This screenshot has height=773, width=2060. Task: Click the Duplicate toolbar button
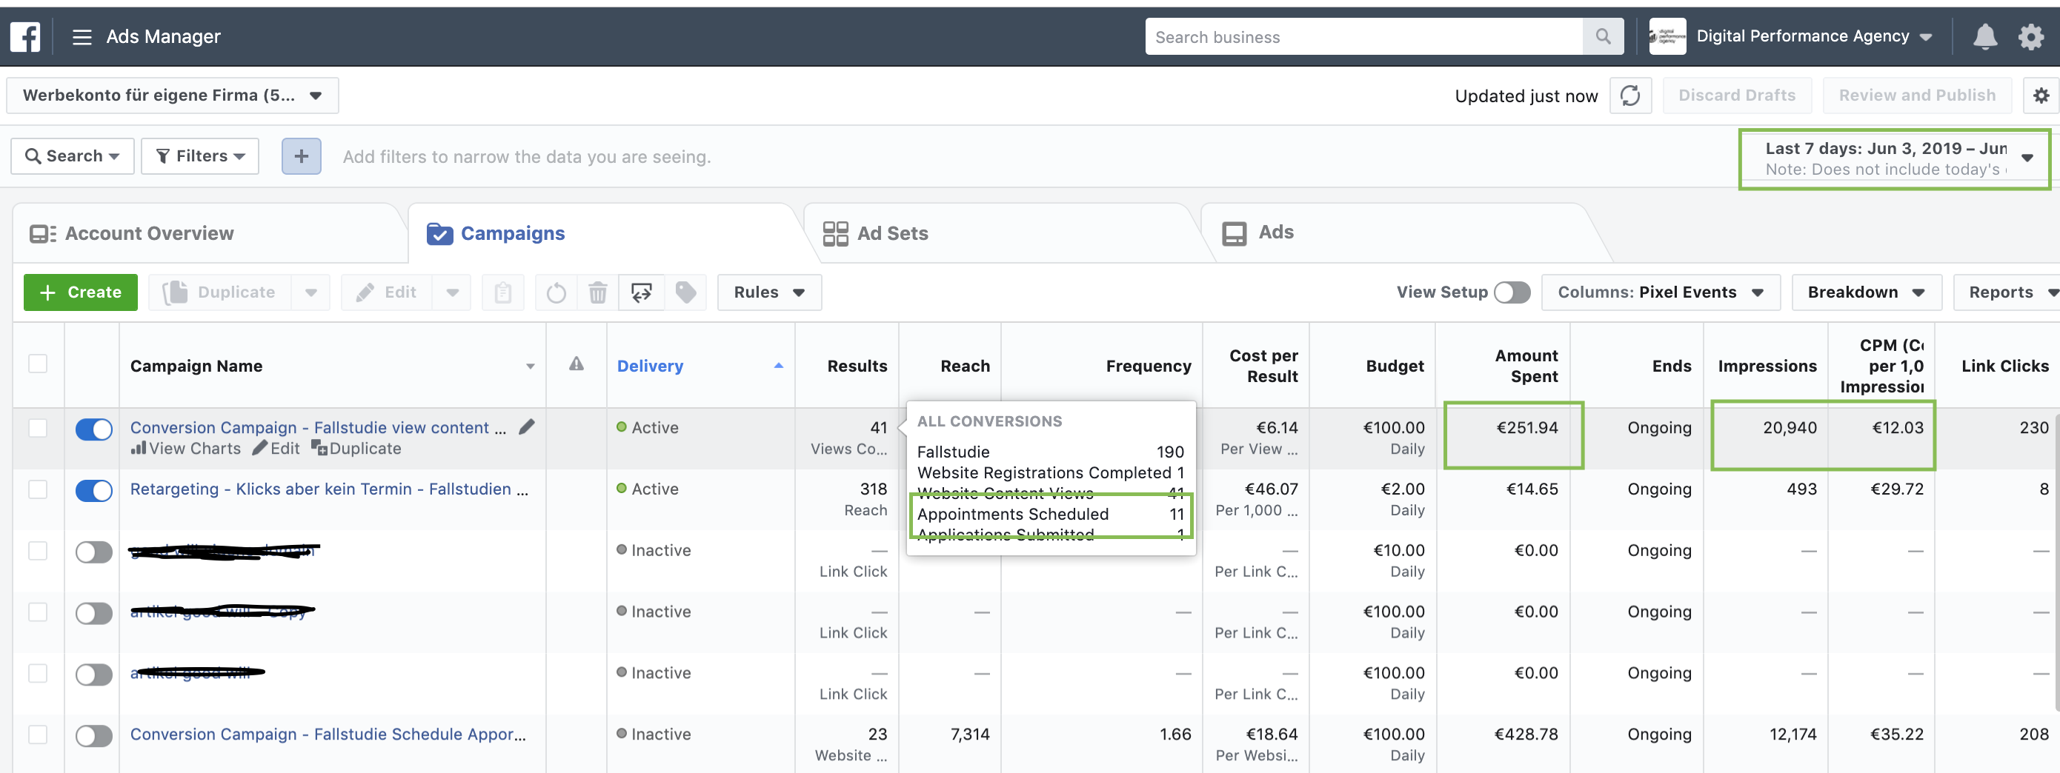tap(221, 292)
